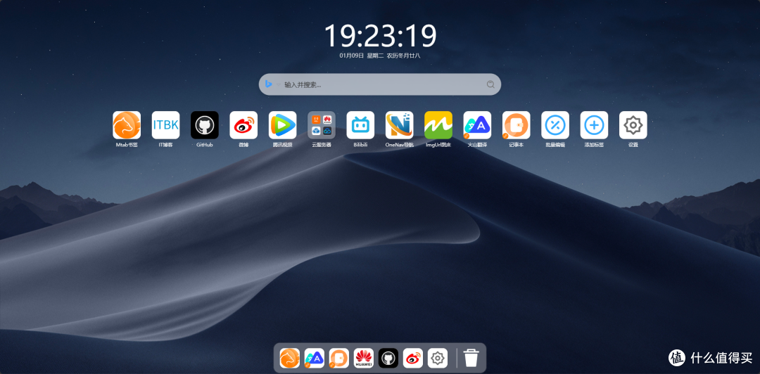
Task: Open the Weibo icon in the bottom dock
Action: (413, 358)
